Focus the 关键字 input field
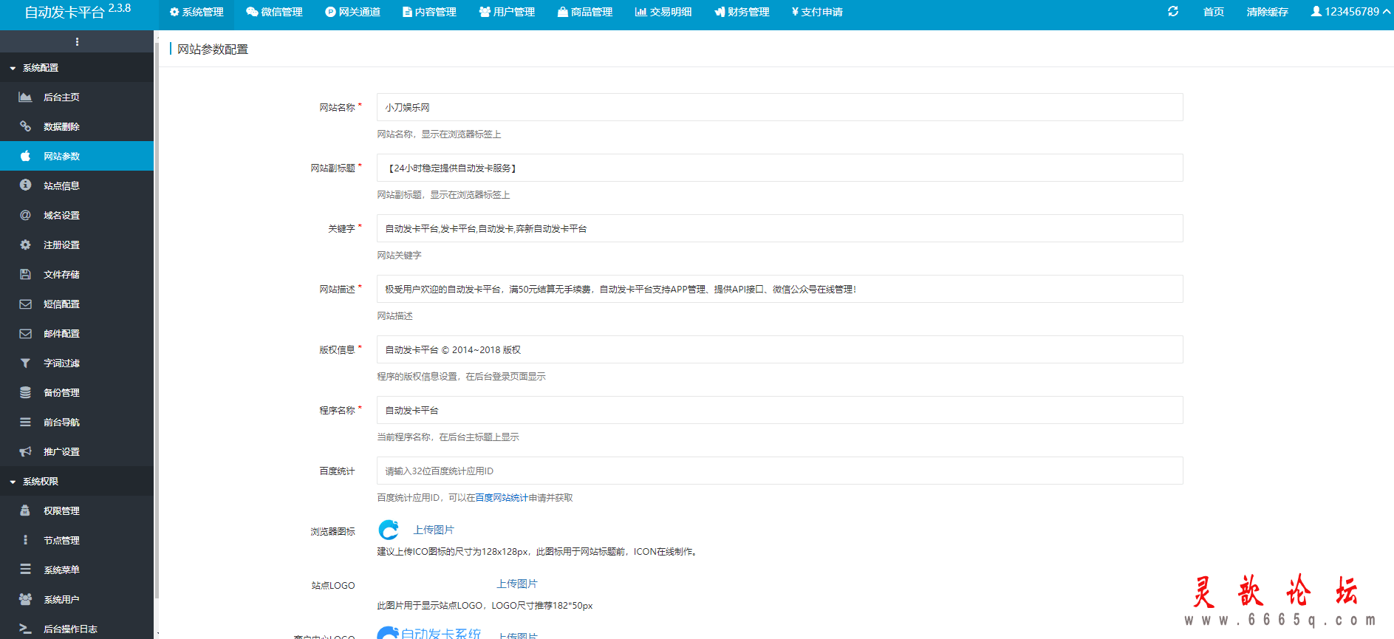Screen dimensions: 1394x639 coord(779,228)
